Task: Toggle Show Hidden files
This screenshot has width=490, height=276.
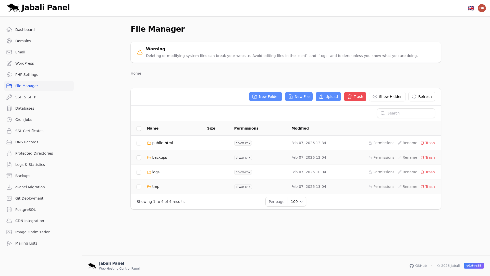Action: 387,97
